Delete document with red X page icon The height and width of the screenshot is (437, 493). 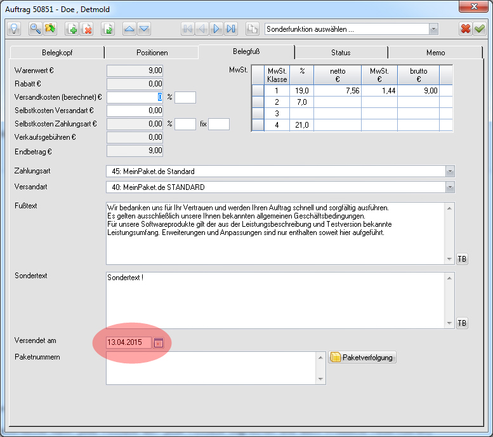pyautogui.click(x=86, y=29)
